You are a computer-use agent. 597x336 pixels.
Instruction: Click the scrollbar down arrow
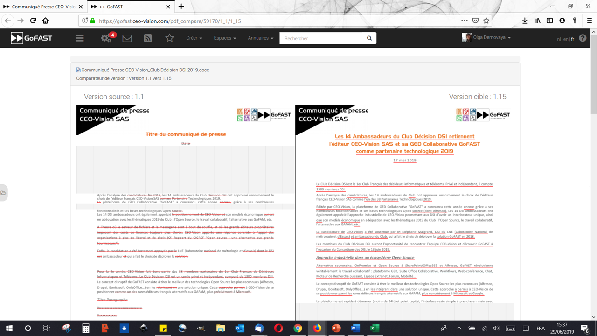click(593, 317)
